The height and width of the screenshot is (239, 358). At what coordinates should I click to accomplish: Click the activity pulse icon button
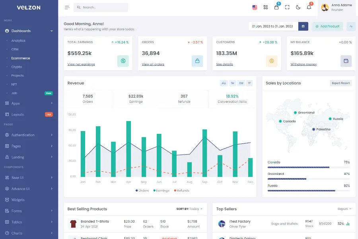(x=351, y=26)
